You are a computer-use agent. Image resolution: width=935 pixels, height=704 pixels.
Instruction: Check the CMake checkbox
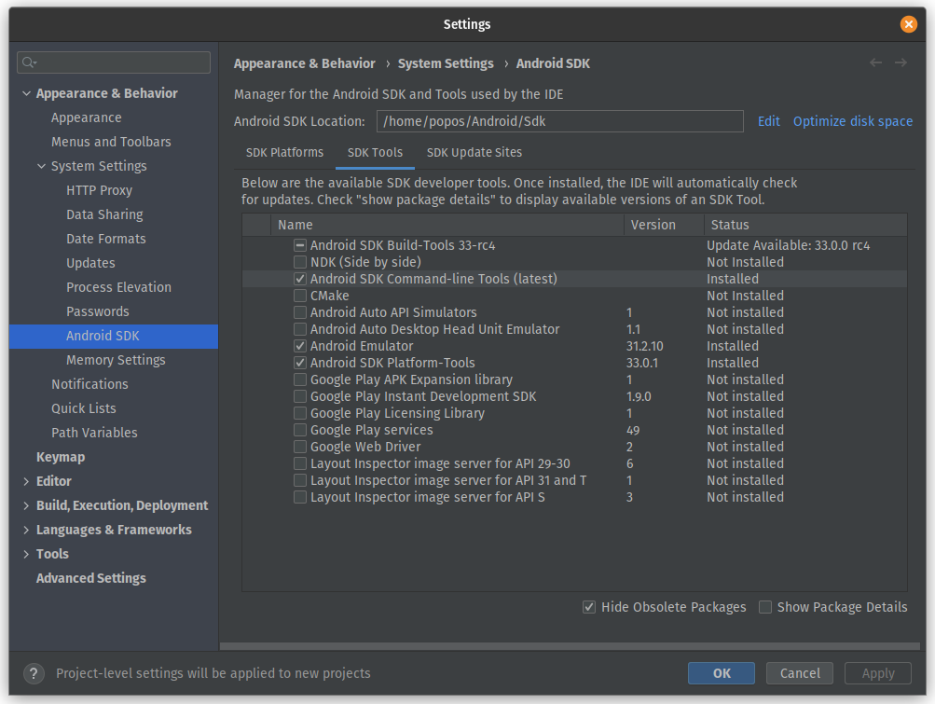300,296
